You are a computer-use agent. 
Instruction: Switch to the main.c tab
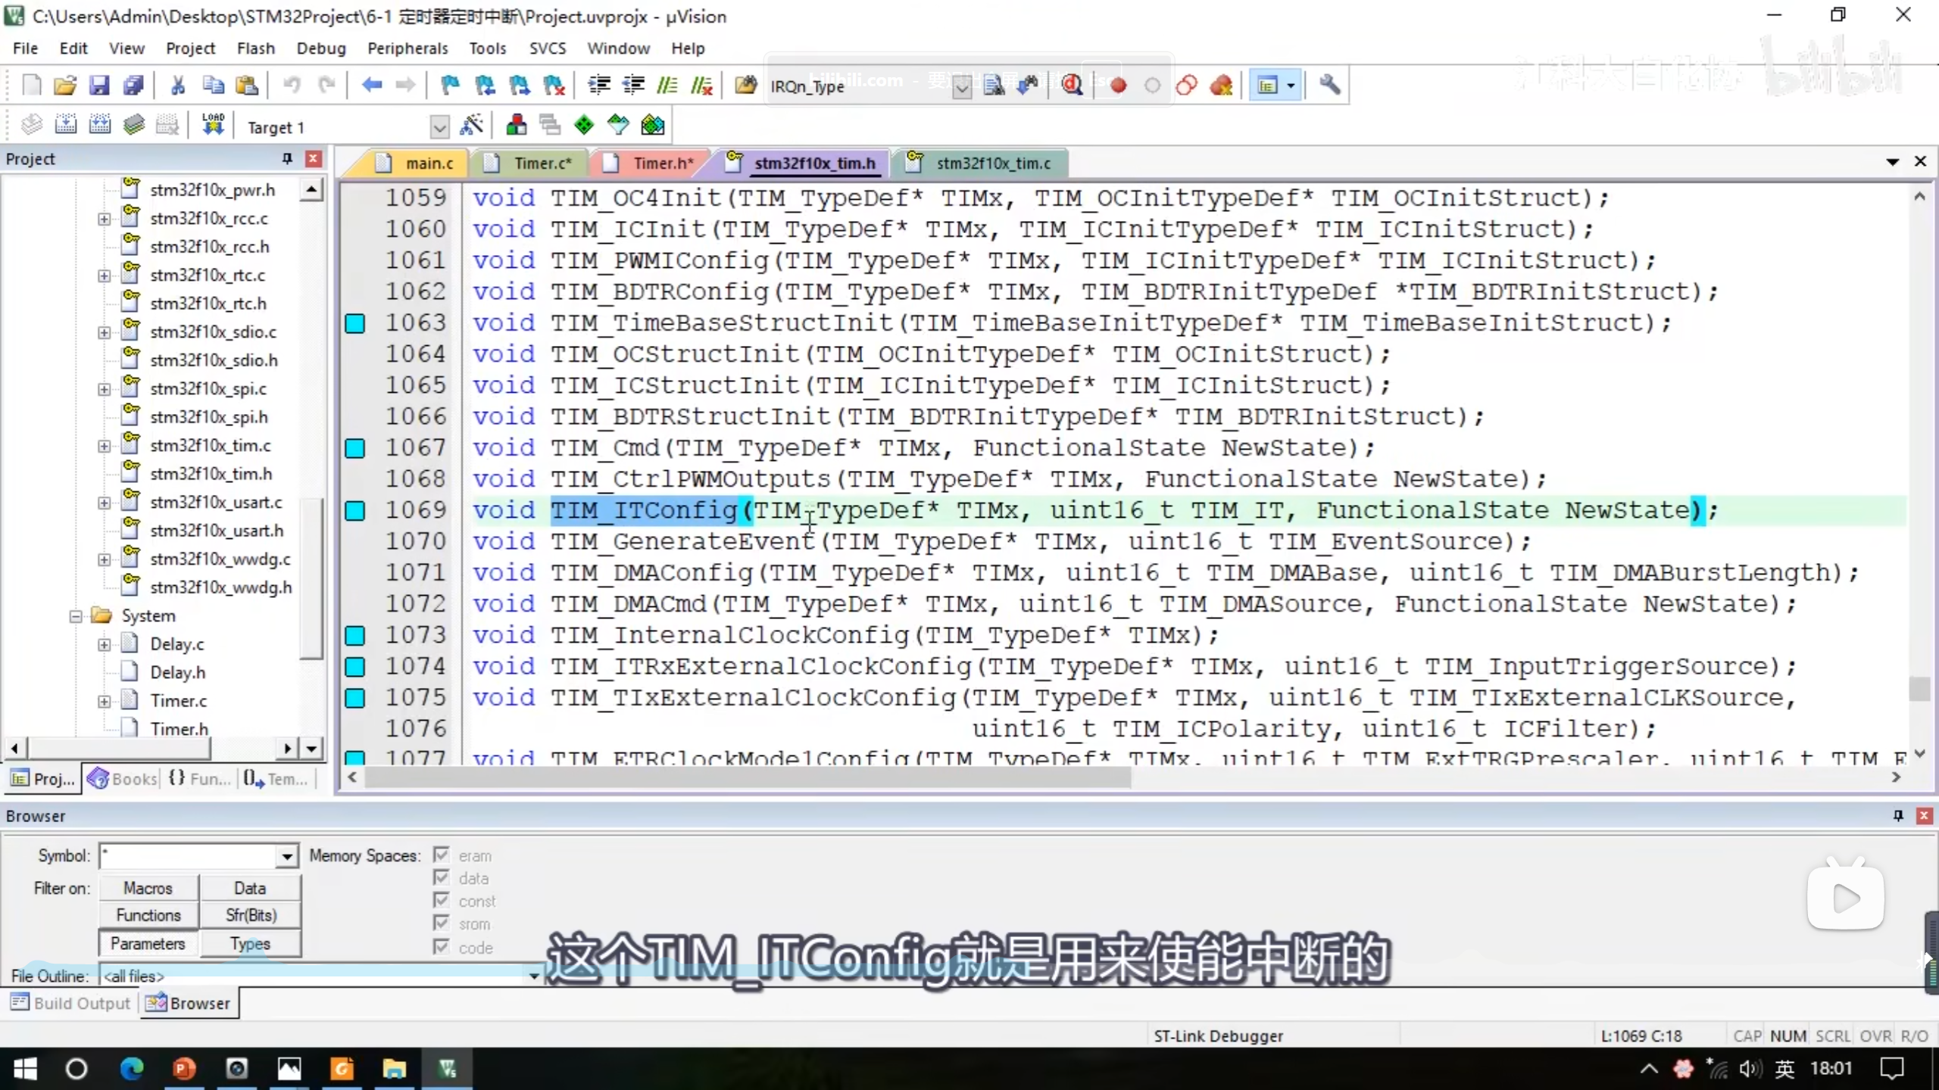pyautogui.click(x=429, y=163)
